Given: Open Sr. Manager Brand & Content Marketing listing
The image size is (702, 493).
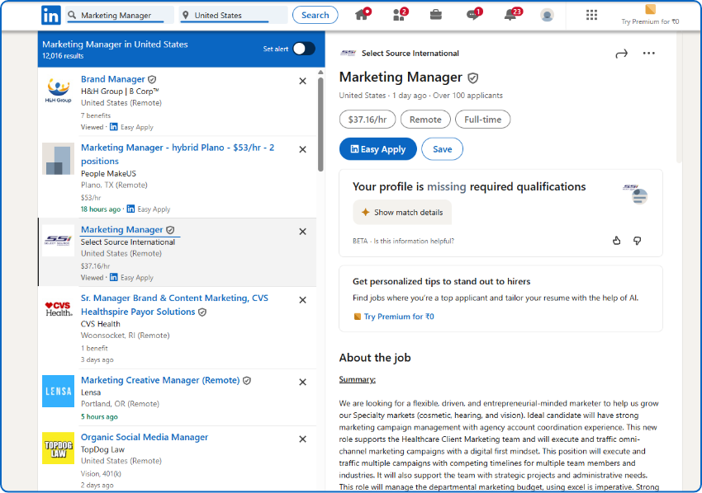Looking at the screenshot, I should pyautogui.click(x=174, y=305).
